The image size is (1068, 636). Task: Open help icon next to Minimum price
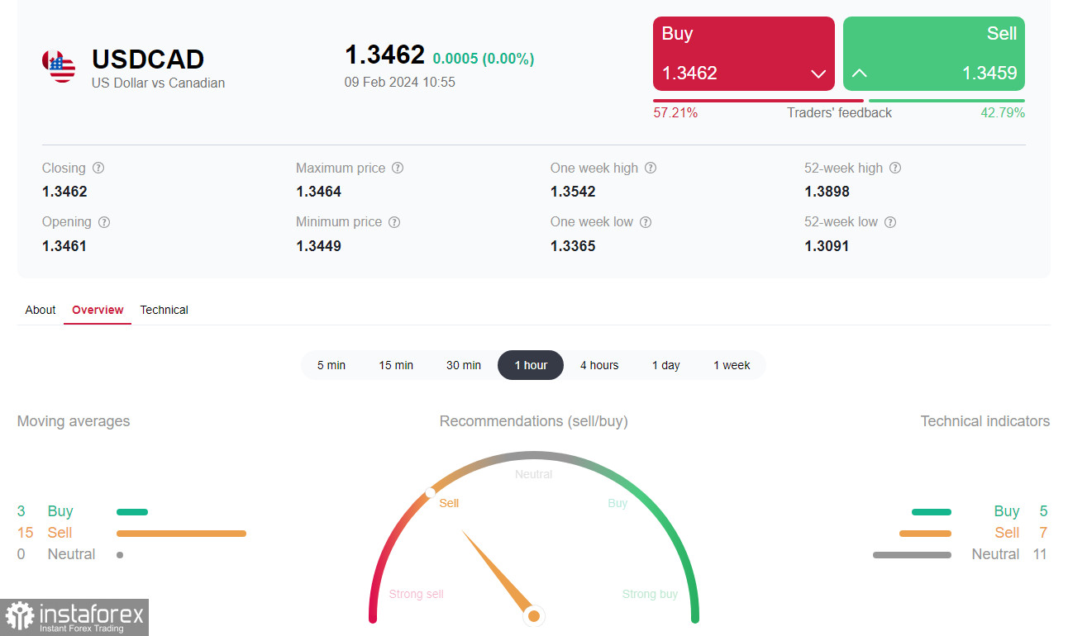pos(394,222)
